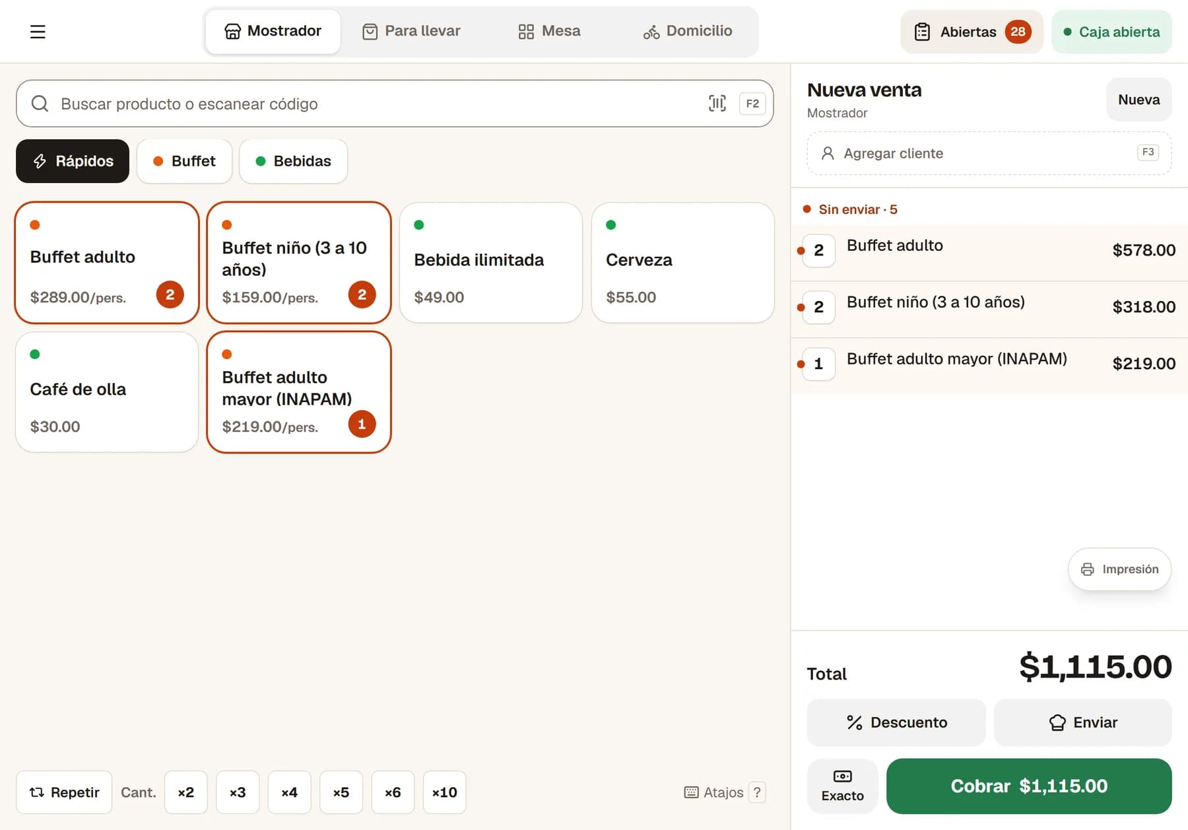Send the order with Enviar

click(x=1083, y=722)
